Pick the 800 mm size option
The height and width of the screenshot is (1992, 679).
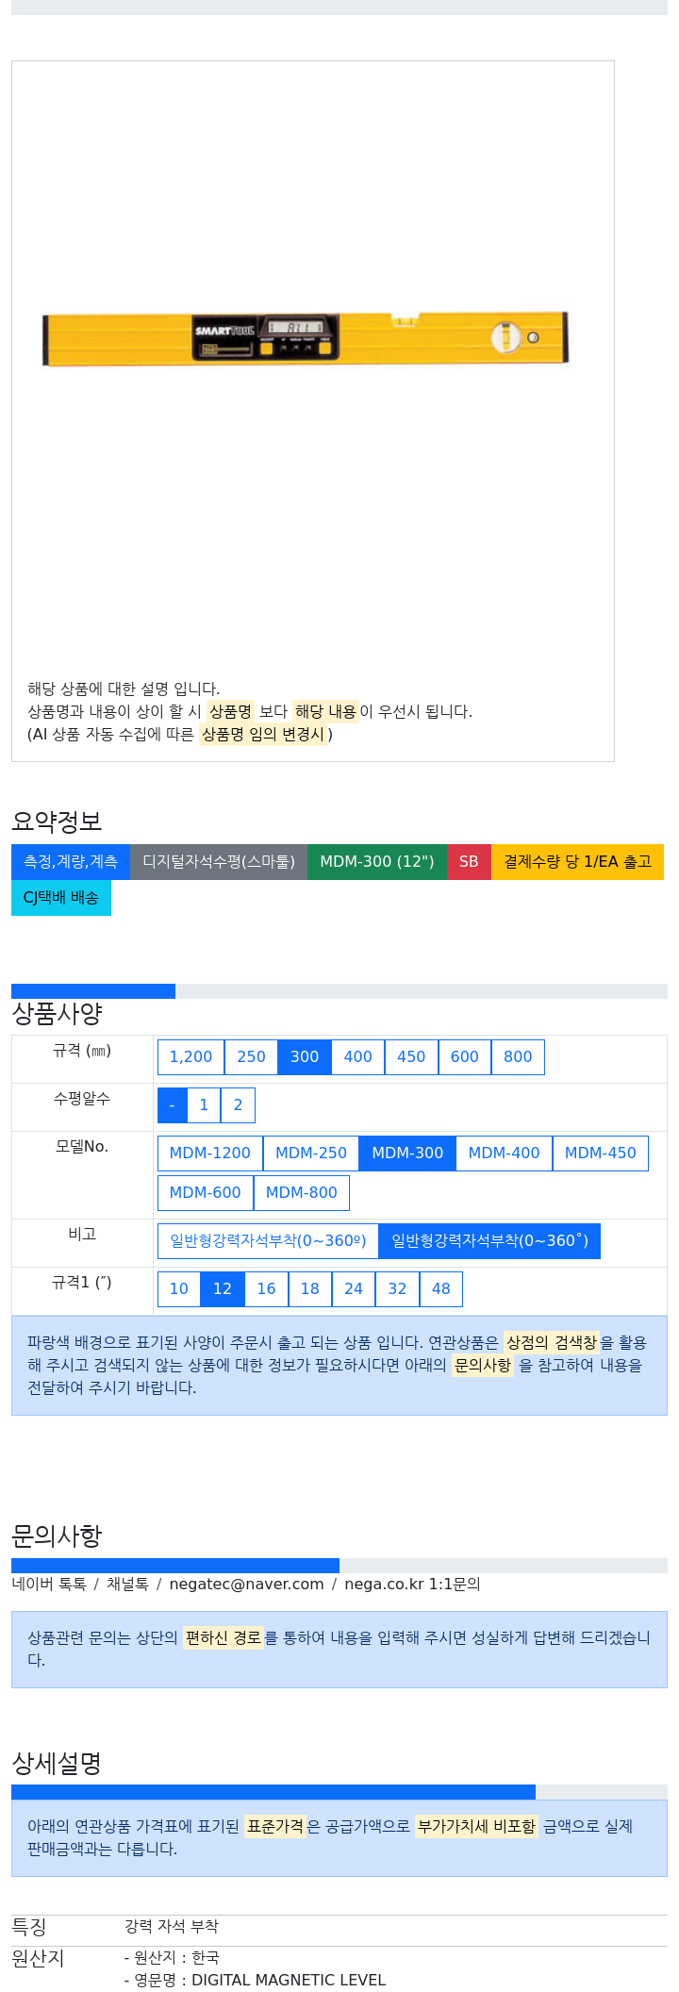point(518,1056)
